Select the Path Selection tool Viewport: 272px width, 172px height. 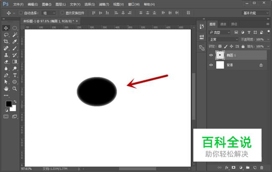(6, 82)
